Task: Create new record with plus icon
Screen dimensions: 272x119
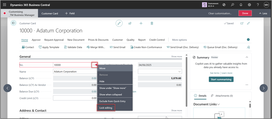Action: pyautogui.click(x=141, y=23)
